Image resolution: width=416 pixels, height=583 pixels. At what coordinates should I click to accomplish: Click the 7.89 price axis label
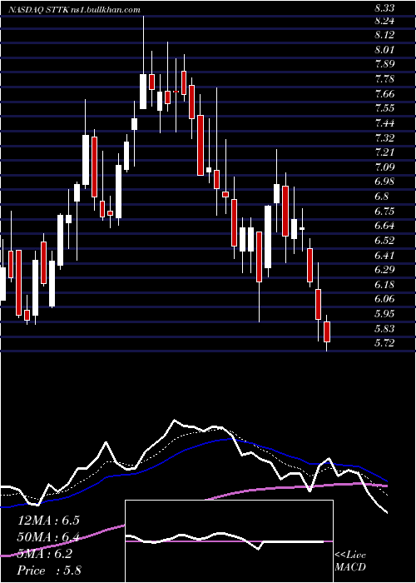pyautogui.click(x=384, y=65)
